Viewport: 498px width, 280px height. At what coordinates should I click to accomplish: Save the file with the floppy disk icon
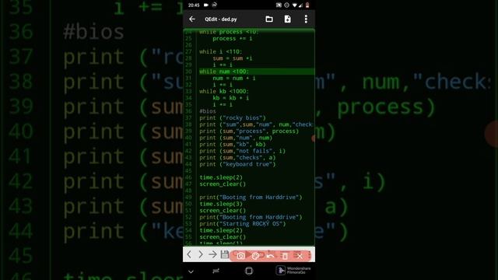coord(225,254)
